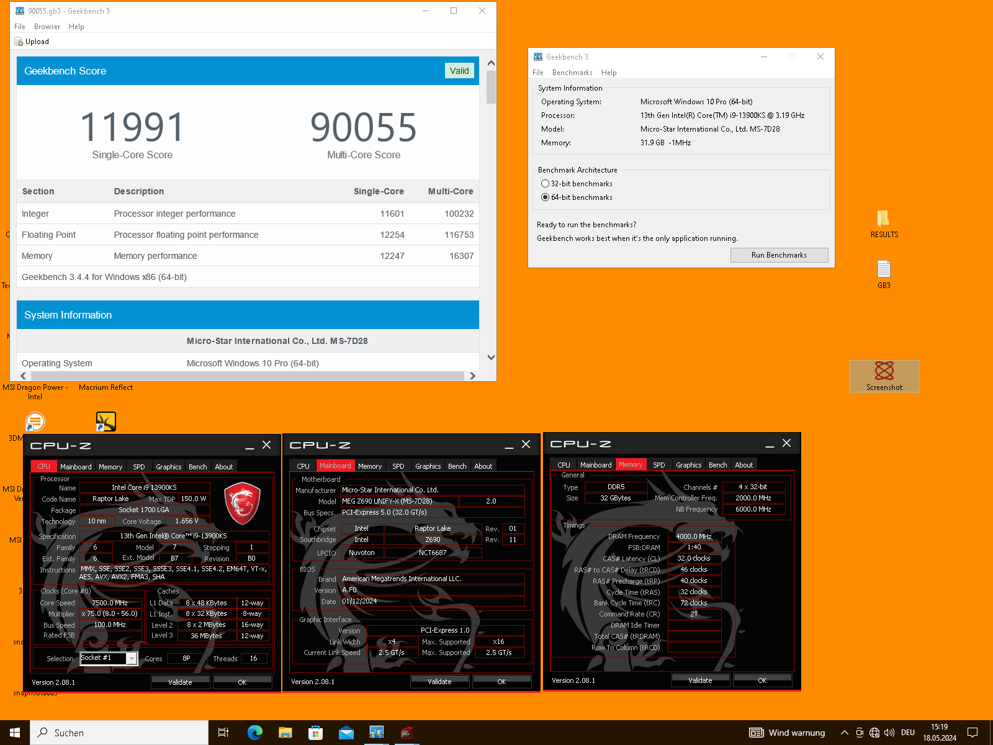Open Microsoft Store from the taskbar
This screenshot has width=993, height=745.
(315, 733)
